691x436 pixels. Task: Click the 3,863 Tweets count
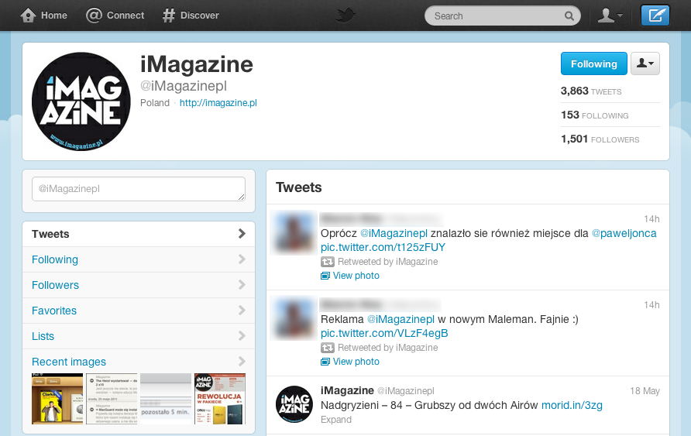[591, 91]
